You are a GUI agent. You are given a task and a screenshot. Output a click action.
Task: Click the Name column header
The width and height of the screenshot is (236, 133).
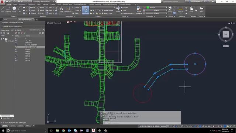coord(28,36)
